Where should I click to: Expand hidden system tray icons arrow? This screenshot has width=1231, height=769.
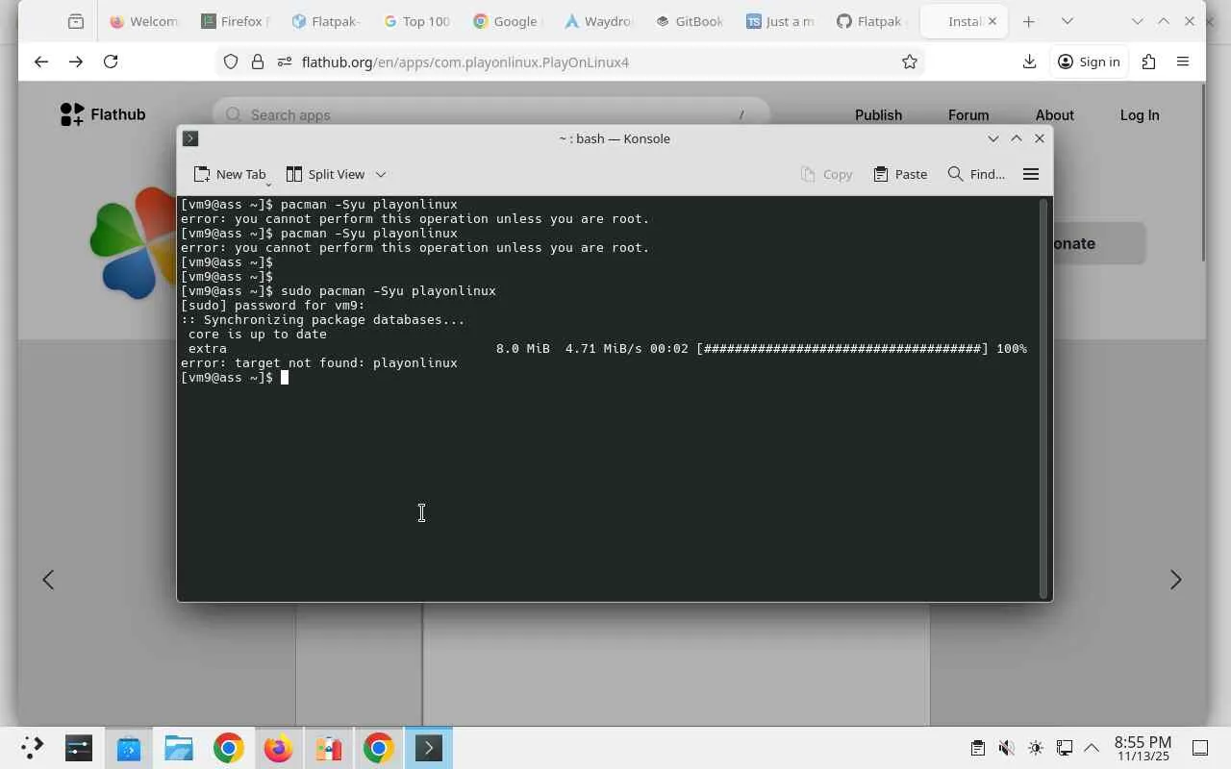click(1092, 748)
